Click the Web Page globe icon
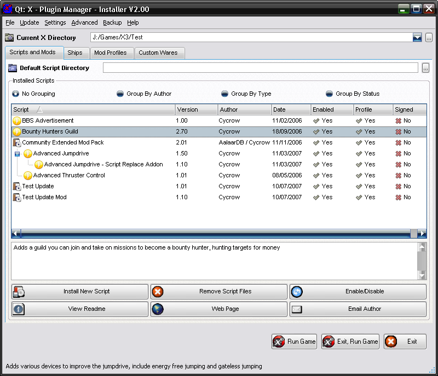Image resolution: width=438 pixels, height=376 pixels. tap(158, 309)
